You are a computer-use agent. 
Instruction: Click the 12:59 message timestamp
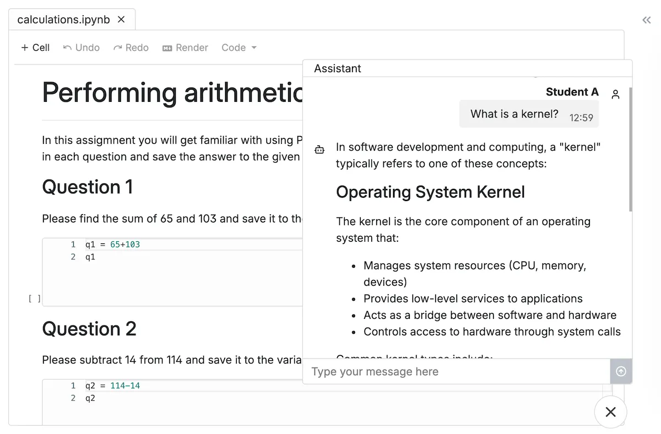coord(581,117)
